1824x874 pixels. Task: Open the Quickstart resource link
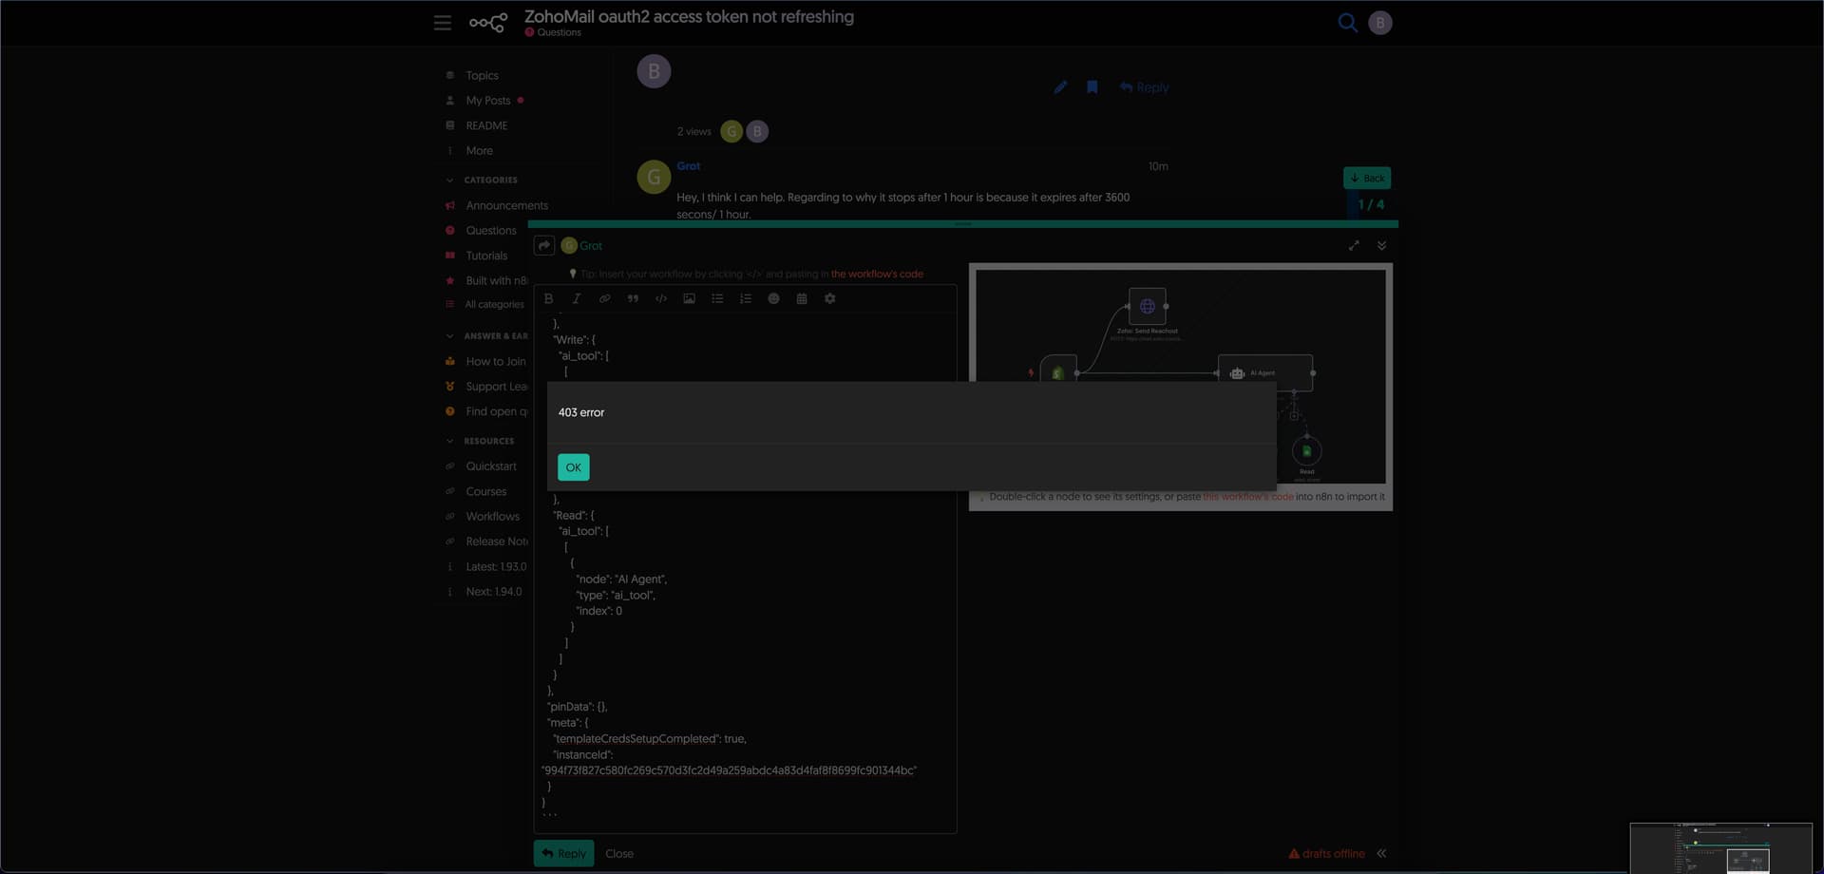(x=491, y=466)
